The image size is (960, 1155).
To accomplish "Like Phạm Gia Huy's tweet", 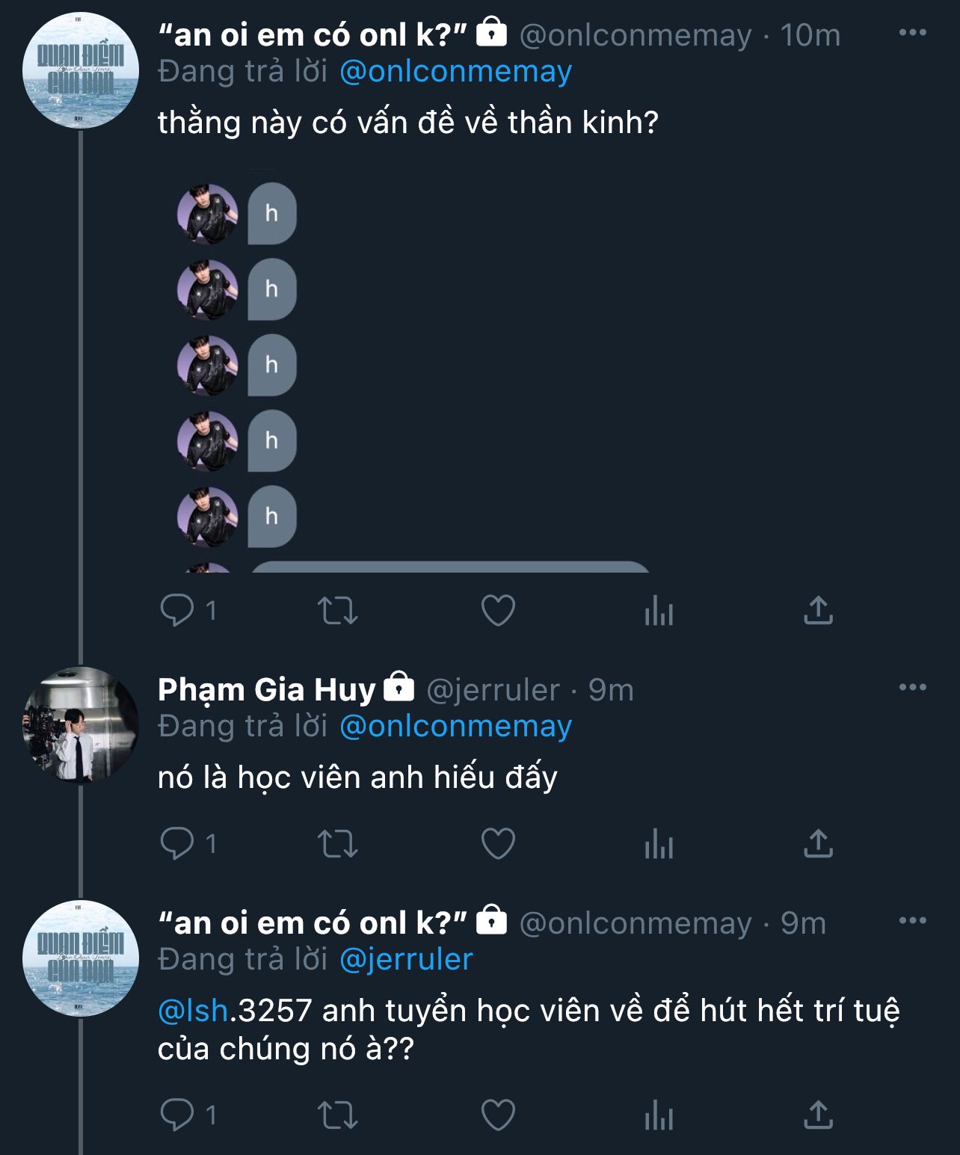I will (498, 844).
